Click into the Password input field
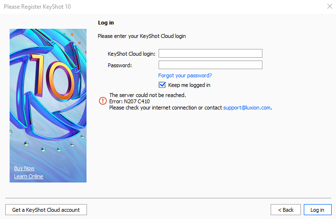Viewport: 336px width, 219px height. (210, 65)
